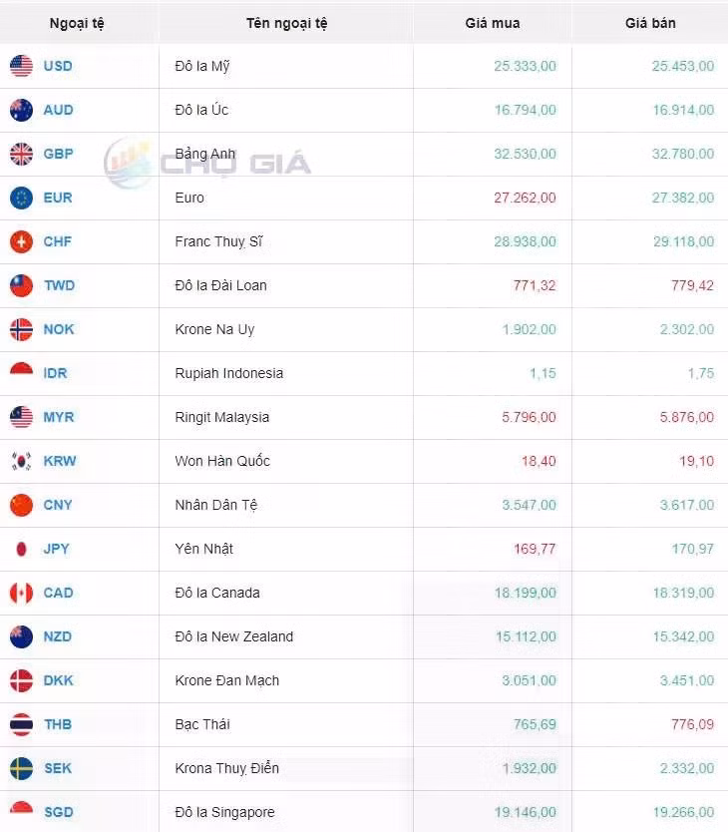This screenshot has width=728, height=832.
Task: Open the CNY currency link
Action: (58, 505)
